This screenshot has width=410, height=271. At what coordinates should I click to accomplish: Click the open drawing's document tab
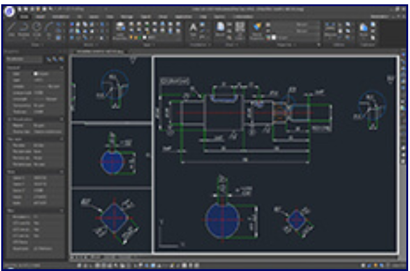point(99,52)
